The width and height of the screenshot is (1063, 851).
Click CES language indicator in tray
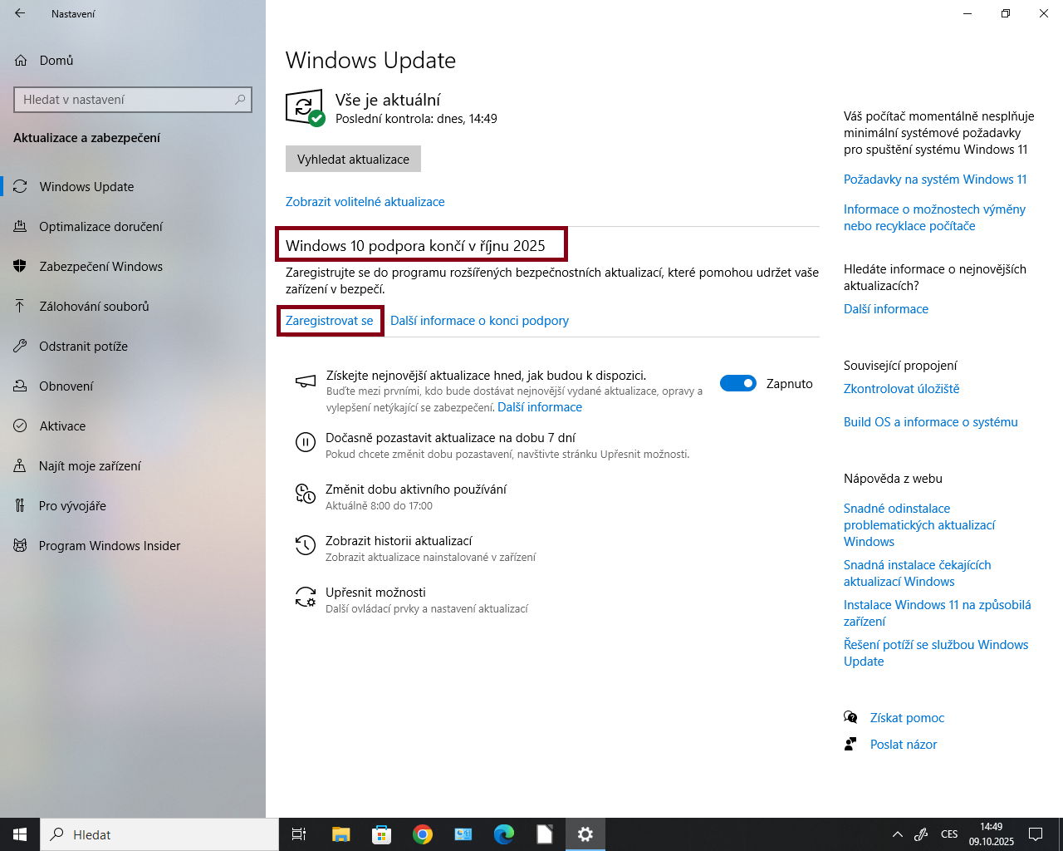pos(949,834)
